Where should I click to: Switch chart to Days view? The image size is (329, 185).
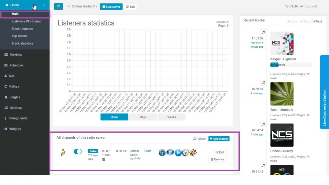(x=143, y=117)
